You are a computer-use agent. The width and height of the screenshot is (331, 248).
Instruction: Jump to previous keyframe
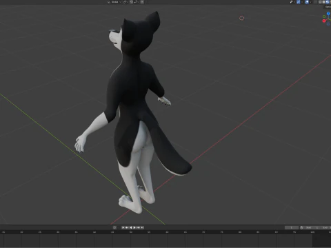(x=127, y=227)
